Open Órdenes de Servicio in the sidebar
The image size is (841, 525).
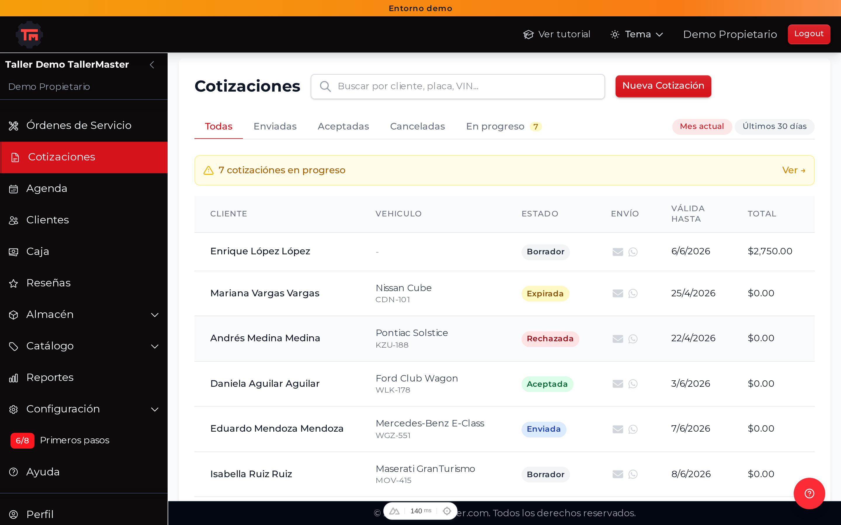coord(84,125)
